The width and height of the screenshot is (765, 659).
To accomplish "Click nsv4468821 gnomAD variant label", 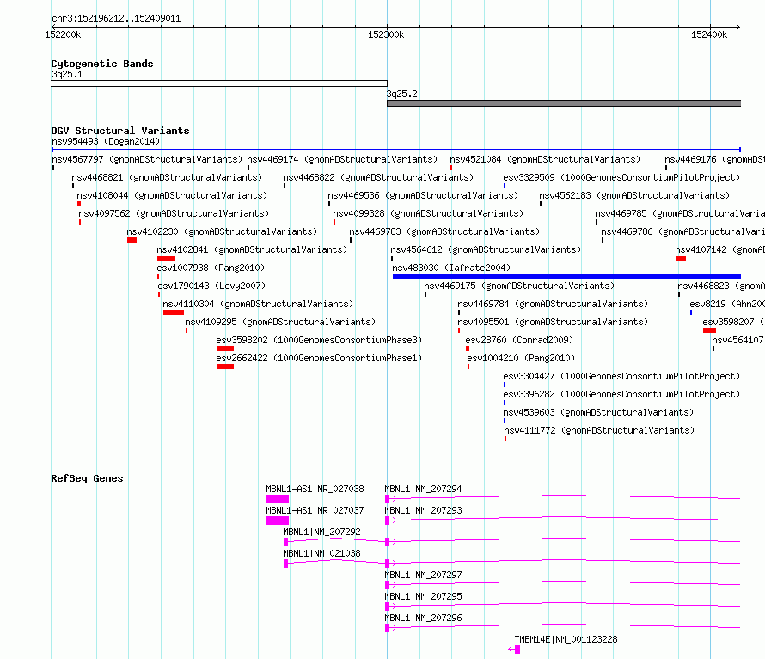I will tap(167, 178).
